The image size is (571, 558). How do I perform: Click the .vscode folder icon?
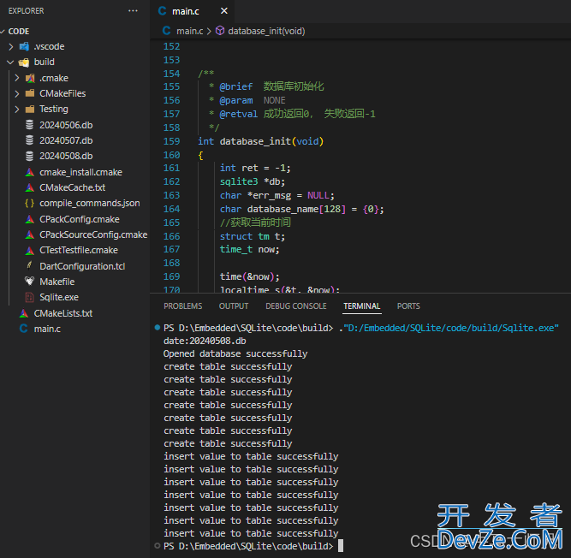point(24,46)
